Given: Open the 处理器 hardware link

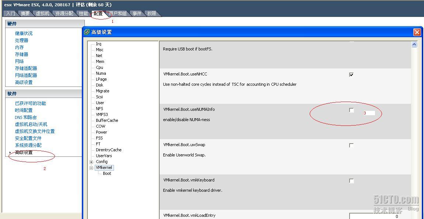Looking at the screenshot, I should point(22,40).
